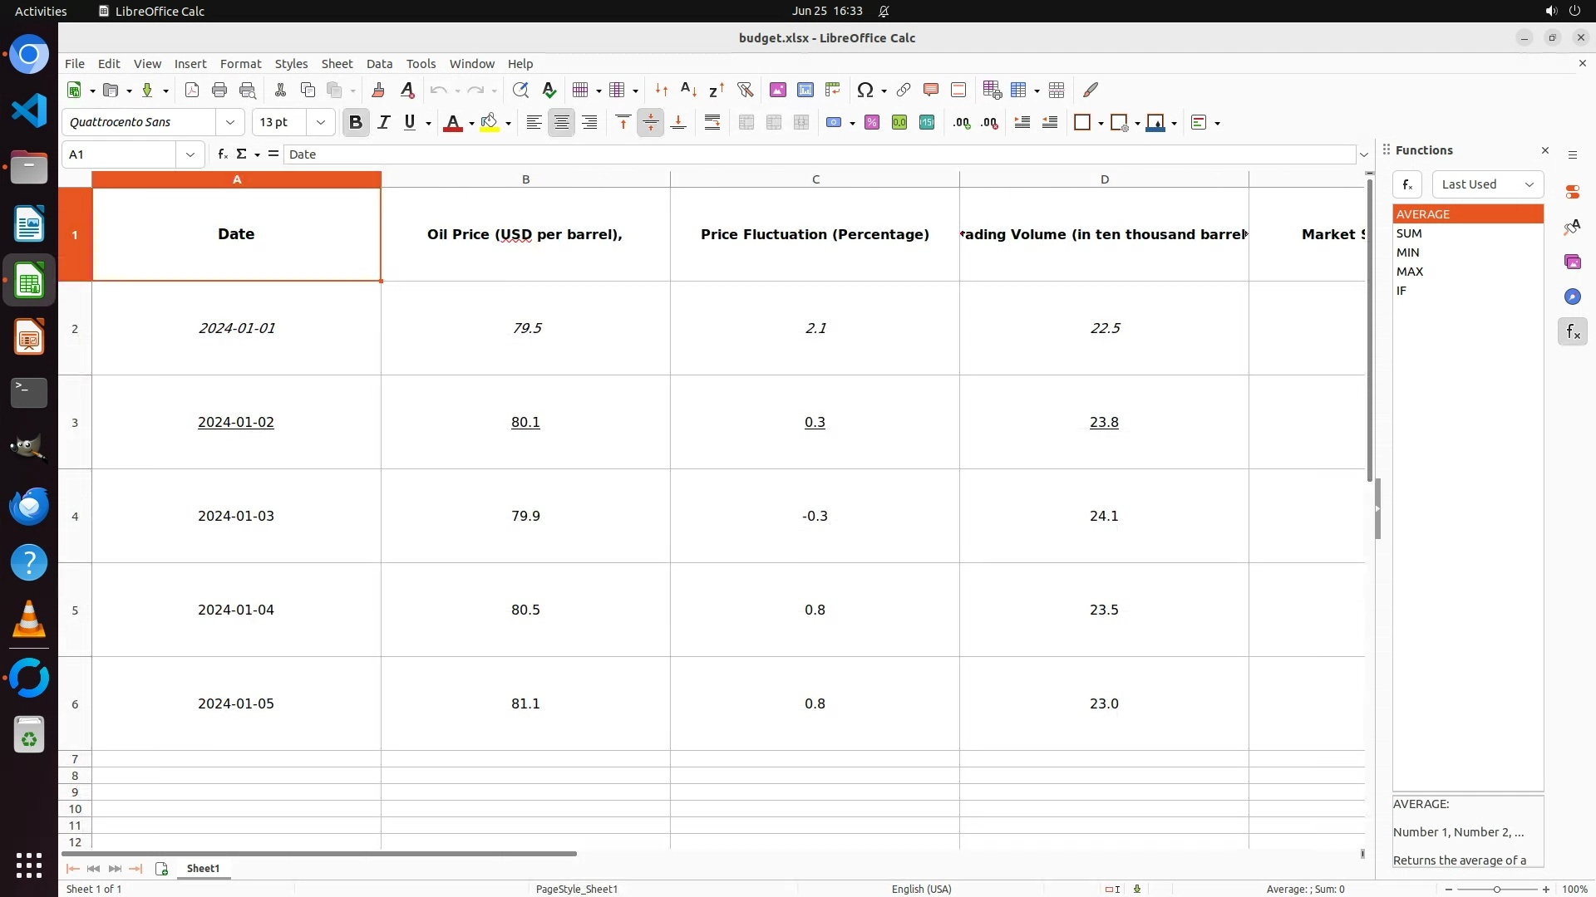Open the Last Used category dropdown
The height and width of the screenshot is (897, 1596).
pos(1487,184)
